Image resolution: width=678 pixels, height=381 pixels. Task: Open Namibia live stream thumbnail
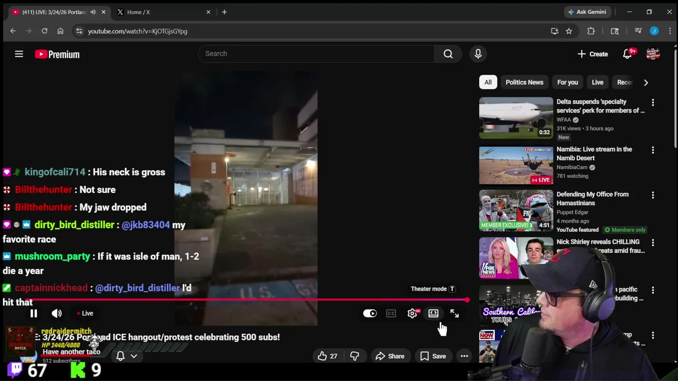click(x=516, y=165)
